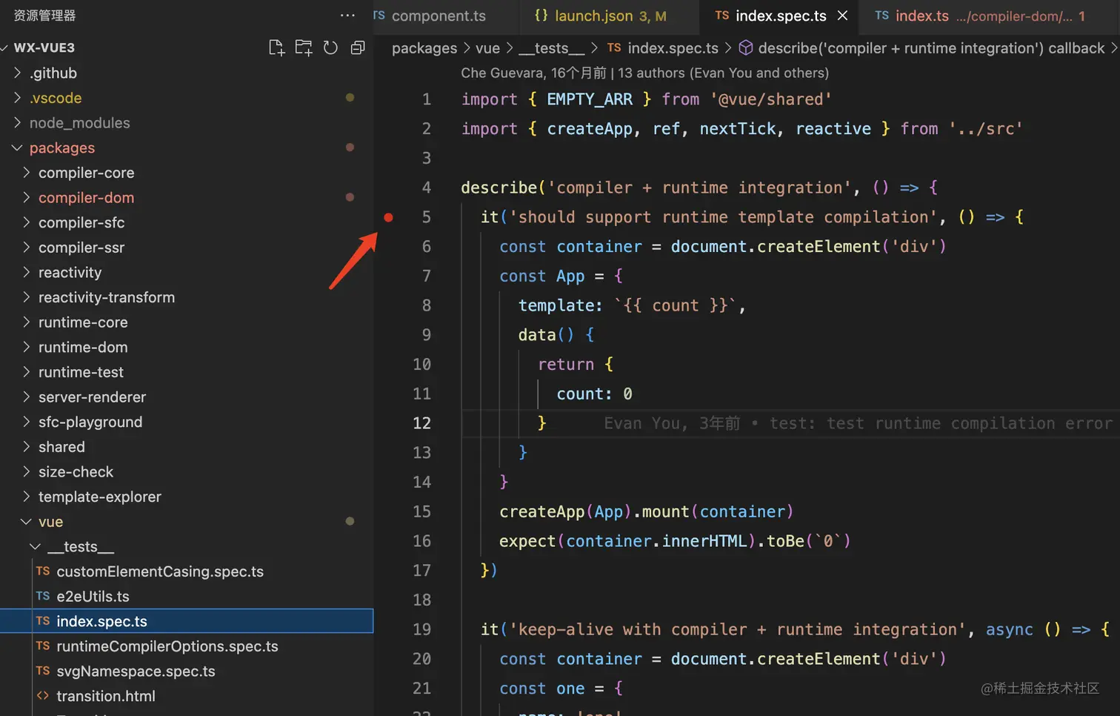Collapse the __tests__ folder

187,547
